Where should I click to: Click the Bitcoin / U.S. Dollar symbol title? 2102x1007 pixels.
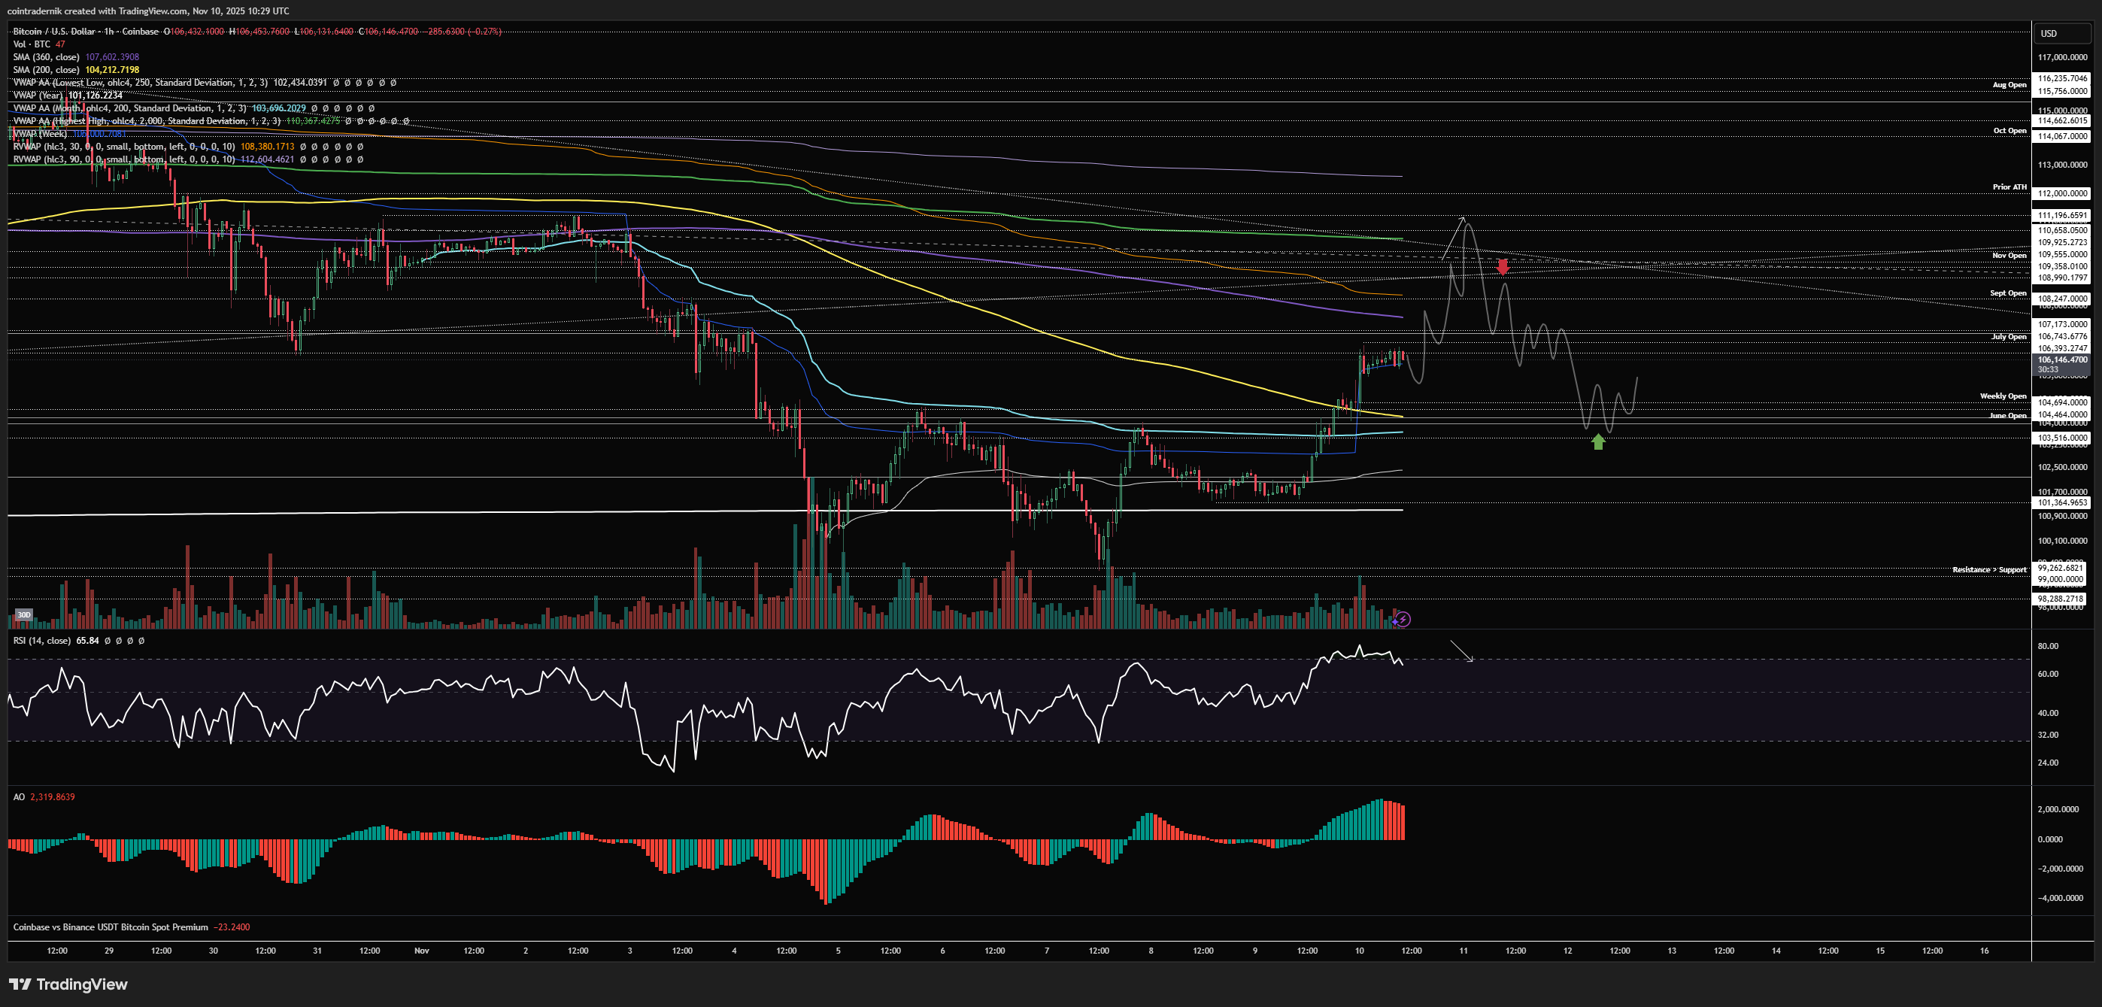coord(53,31)
